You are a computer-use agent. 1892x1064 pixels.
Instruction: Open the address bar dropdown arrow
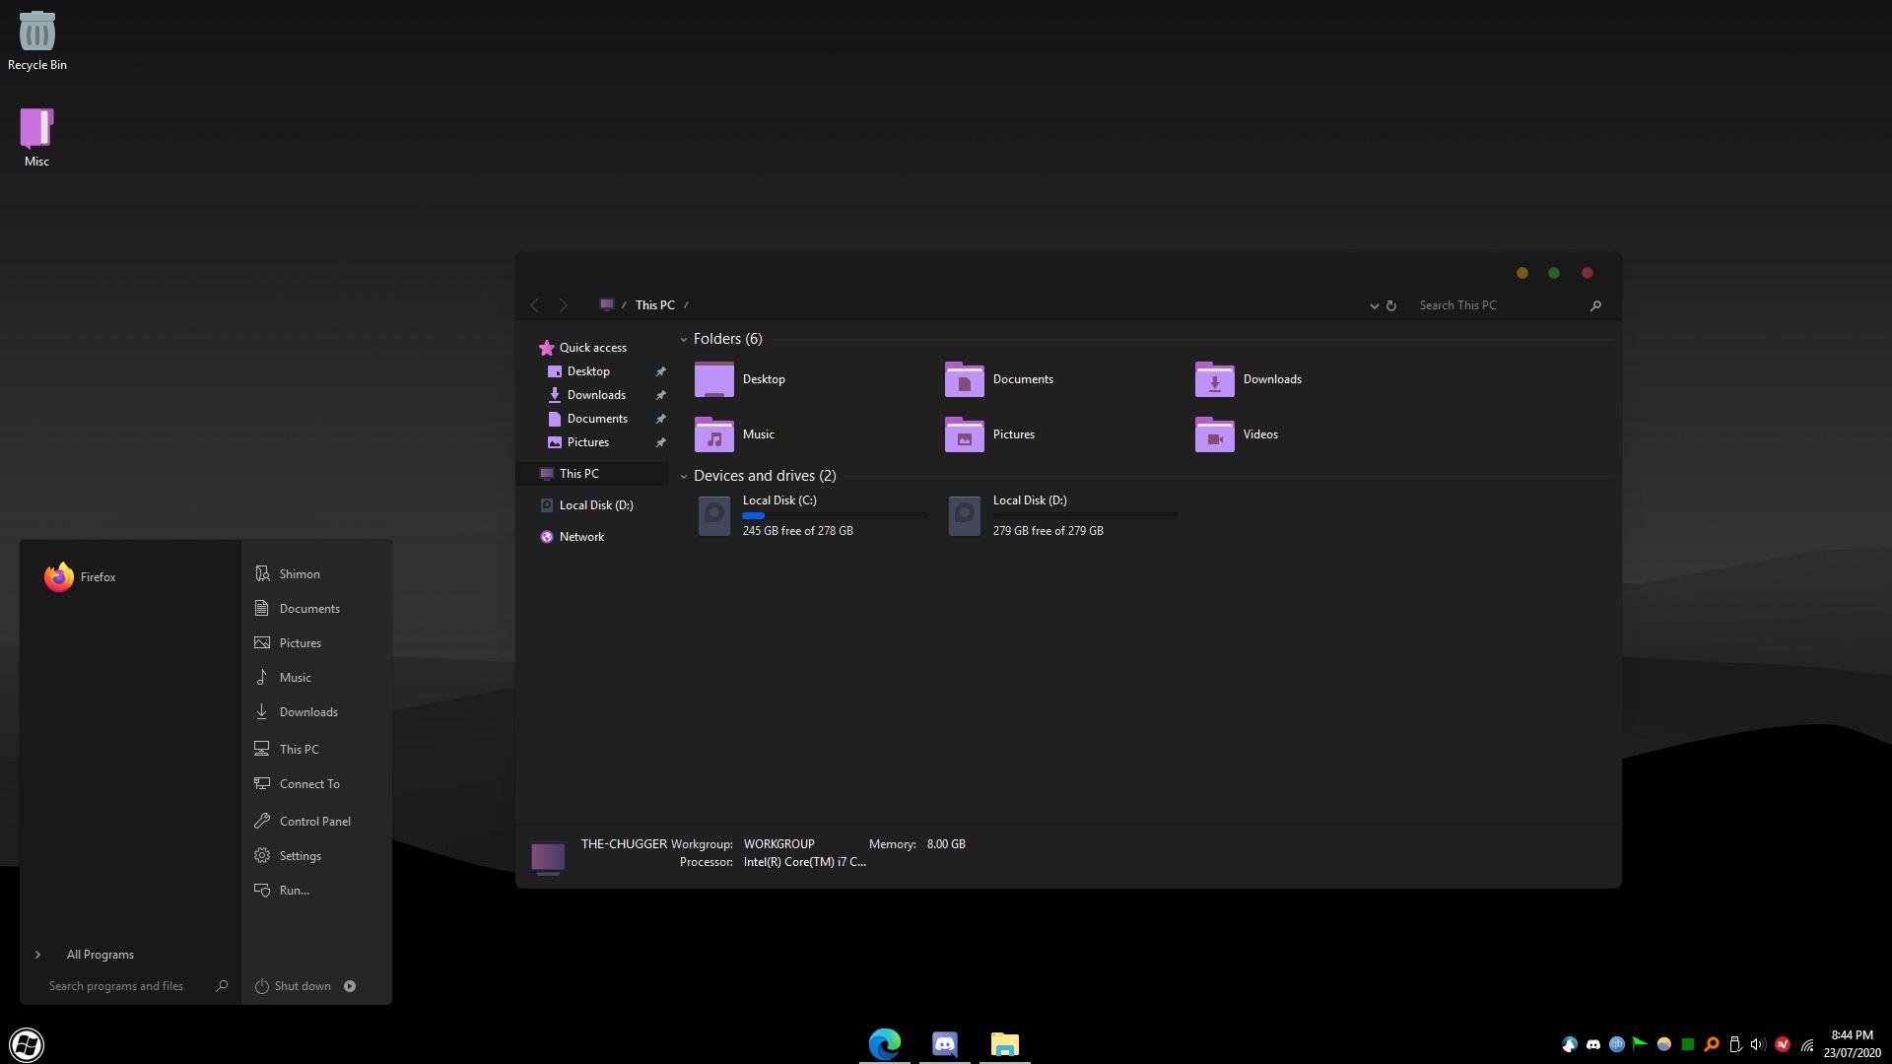(x=1374, y=305)
